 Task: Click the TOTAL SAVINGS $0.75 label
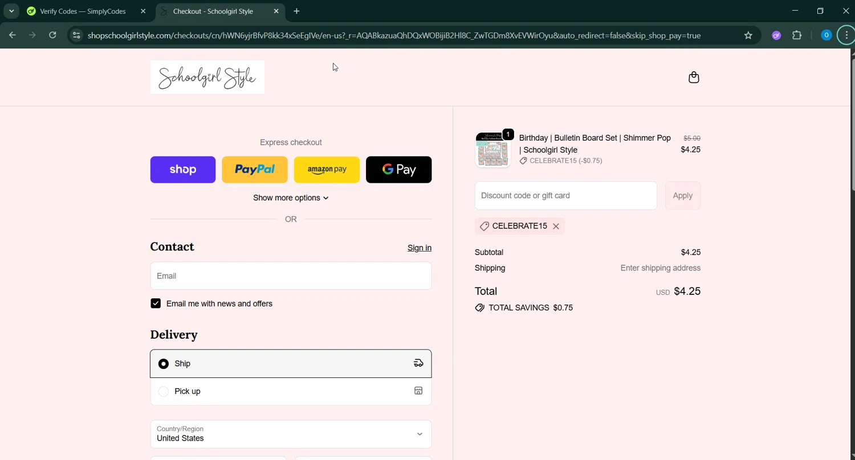coord(531,307)
